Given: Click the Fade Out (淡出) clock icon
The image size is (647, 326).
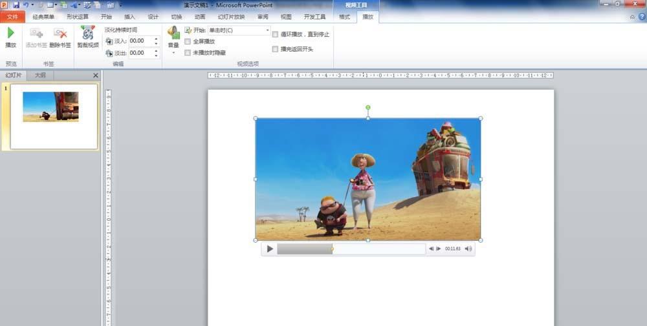Looking at the screenshot, I should click(x=109, y=53).
